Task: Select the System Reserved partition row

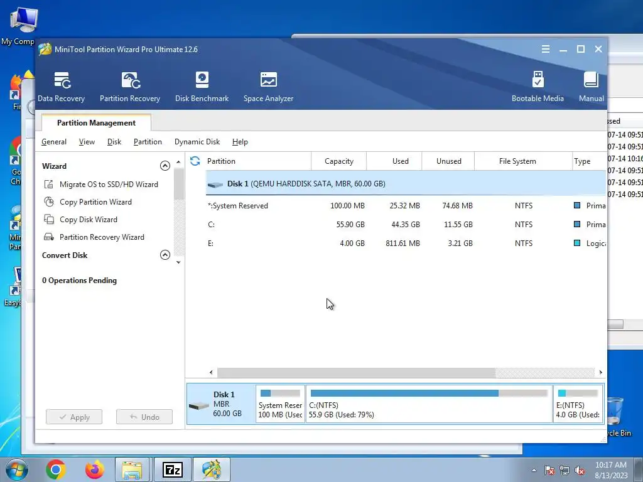Action: (406, 206)
